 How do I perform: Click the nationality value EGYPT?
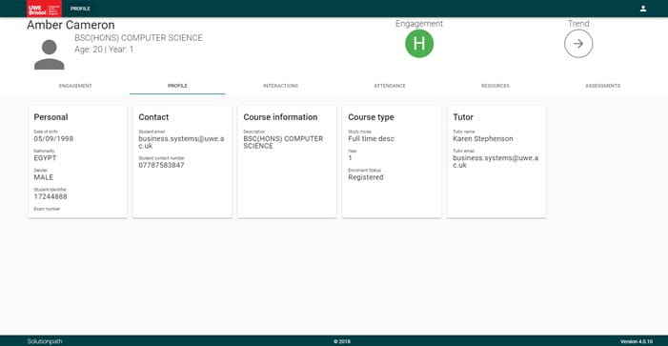(x=45, y=158)
